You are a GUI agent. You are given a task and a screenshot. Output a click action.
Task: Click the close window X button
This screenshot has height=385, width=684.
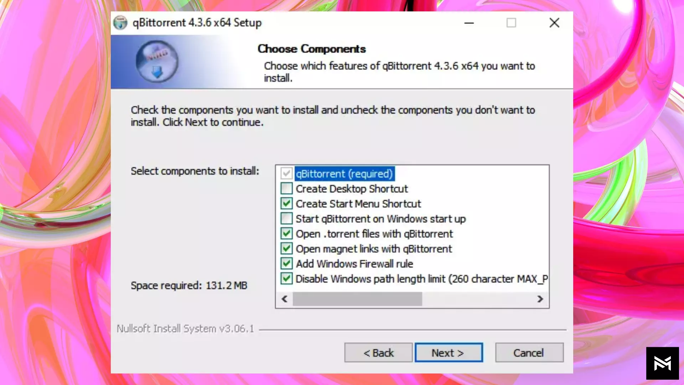[x=554, y=22]
